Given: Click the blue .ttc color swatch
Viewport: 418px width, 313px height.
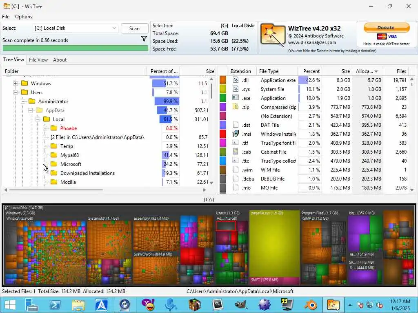Looking at the screenshot, I should pyautogui.click(x=223, y=161).
